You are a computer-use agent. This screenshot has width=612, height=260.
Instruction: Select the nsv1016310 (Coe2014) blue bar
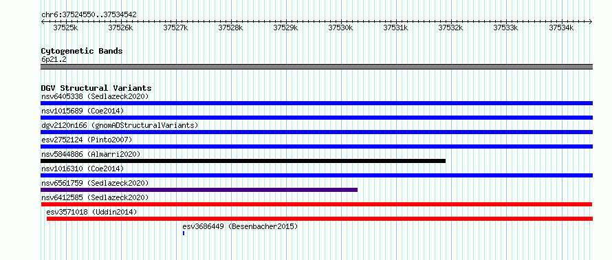(316, 175)
